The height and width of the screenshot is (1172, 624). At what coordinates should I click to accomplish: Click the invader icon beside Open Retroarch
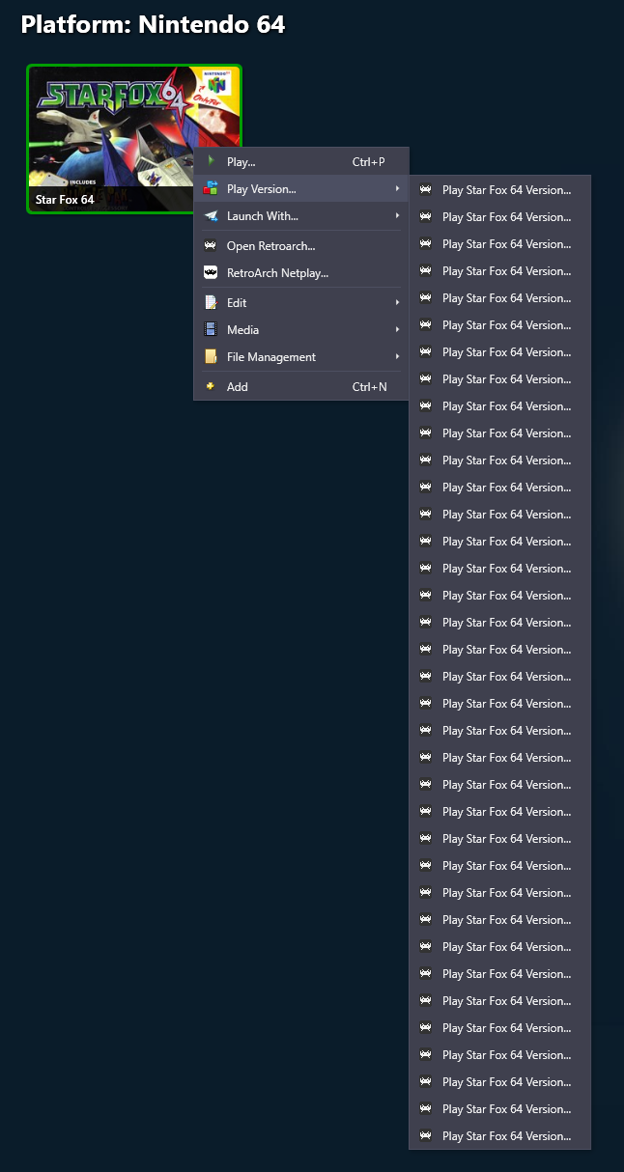click(x=211, y=246)
